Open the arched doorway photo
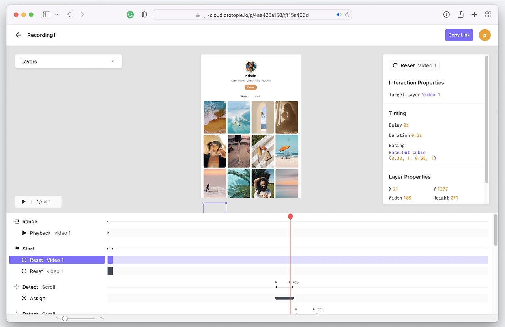The image size is (505, 327). point(263,117)
